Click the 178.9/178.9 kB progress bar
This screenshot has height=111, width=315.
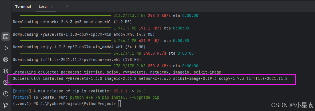coord(66,66)
